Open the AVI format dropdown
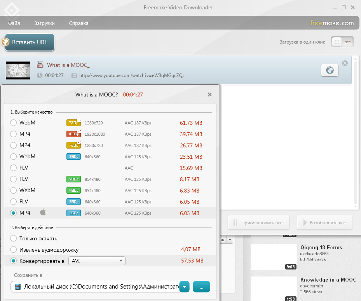 [97, 261]
